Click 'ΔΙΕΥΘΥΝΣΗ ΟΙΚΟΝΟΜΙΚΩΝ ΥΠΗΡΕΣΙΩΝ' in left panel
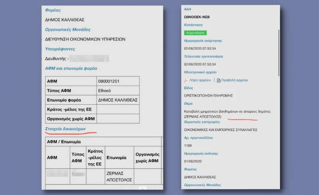319x195 pixels. click(85, 39)
